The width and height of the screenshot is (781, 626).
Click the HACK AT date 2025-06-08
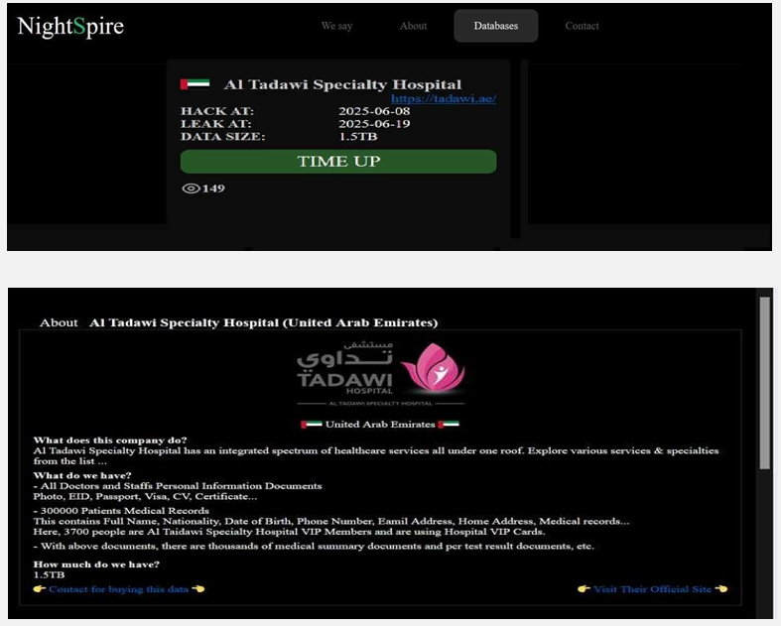pos(374,111)
